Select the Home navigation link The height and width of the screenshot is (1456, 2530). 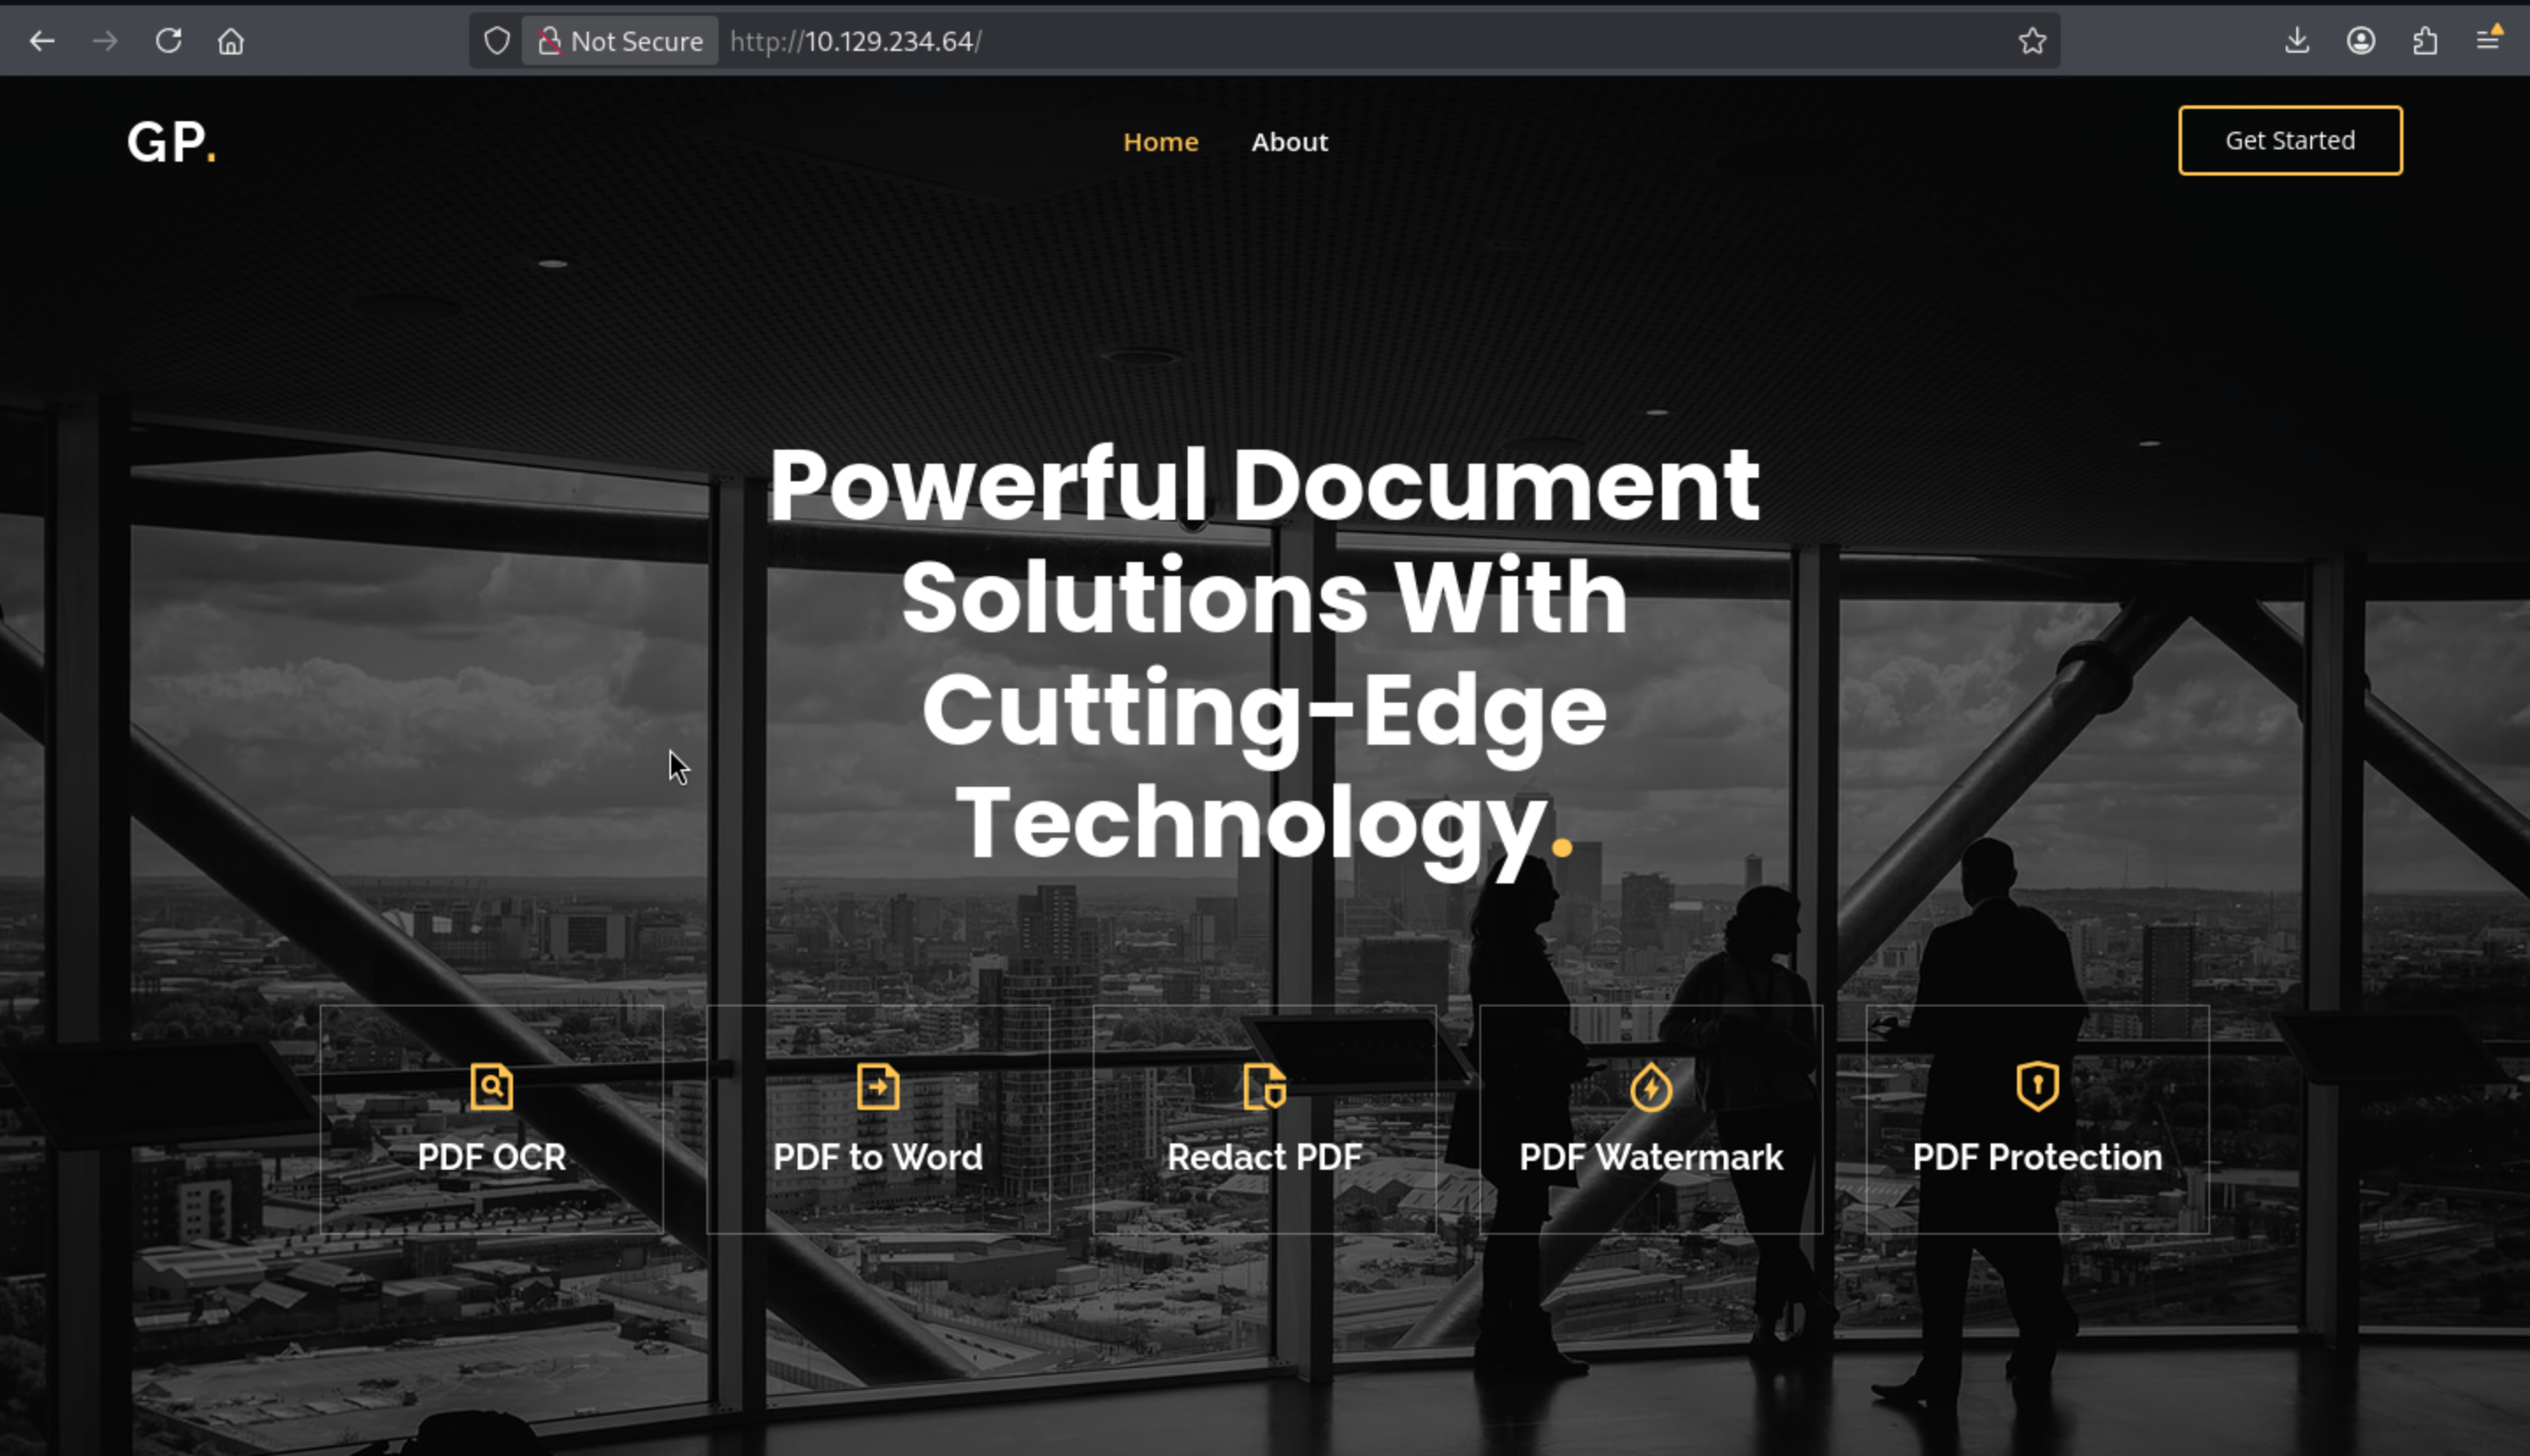pos(1160,142)
